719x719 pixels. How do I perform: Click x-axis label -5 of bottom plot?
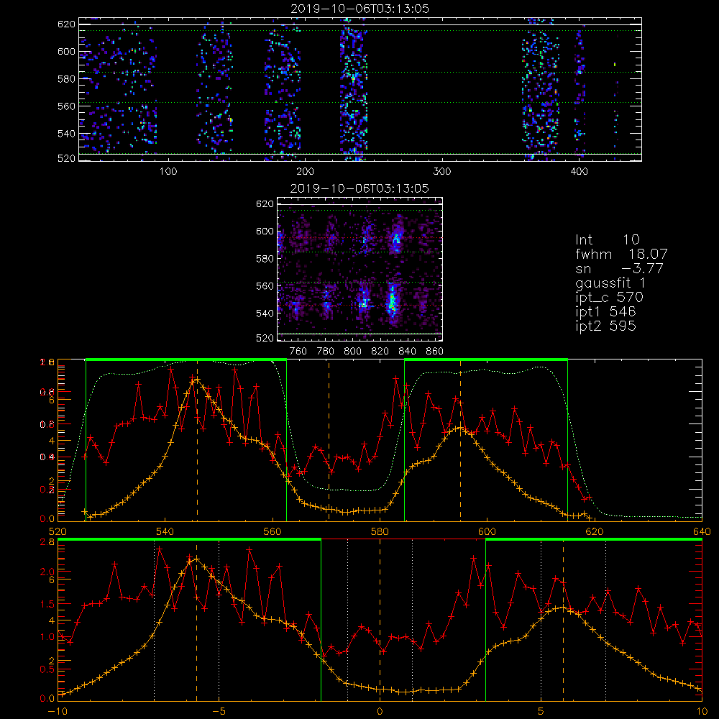[x=219, y=712]
